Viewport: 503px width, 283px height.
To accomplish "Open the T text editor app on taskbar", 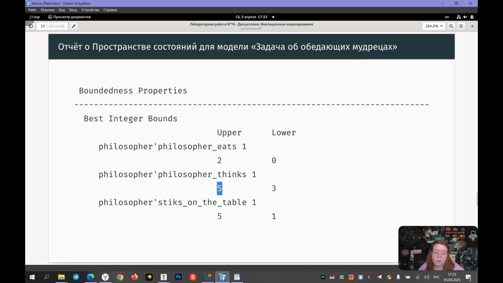I will (x=164, y=277).
